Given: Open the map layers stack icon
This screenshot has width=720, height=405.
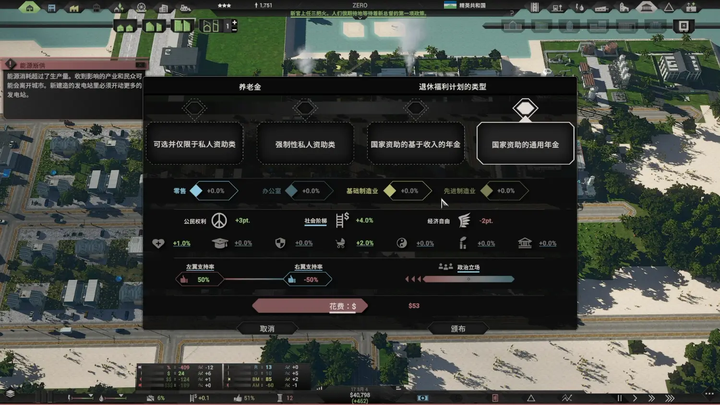Looking at the screenshot, I should click(x=10, y=394).
